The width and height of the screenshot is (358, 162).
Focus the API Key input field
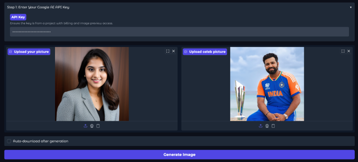[x=179, y=32]
